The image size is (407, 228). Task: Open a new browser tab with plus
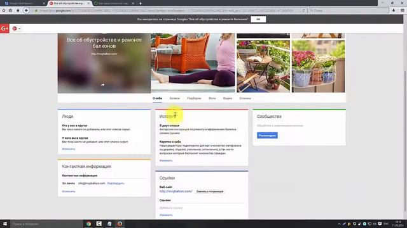(x=141, y=3)
